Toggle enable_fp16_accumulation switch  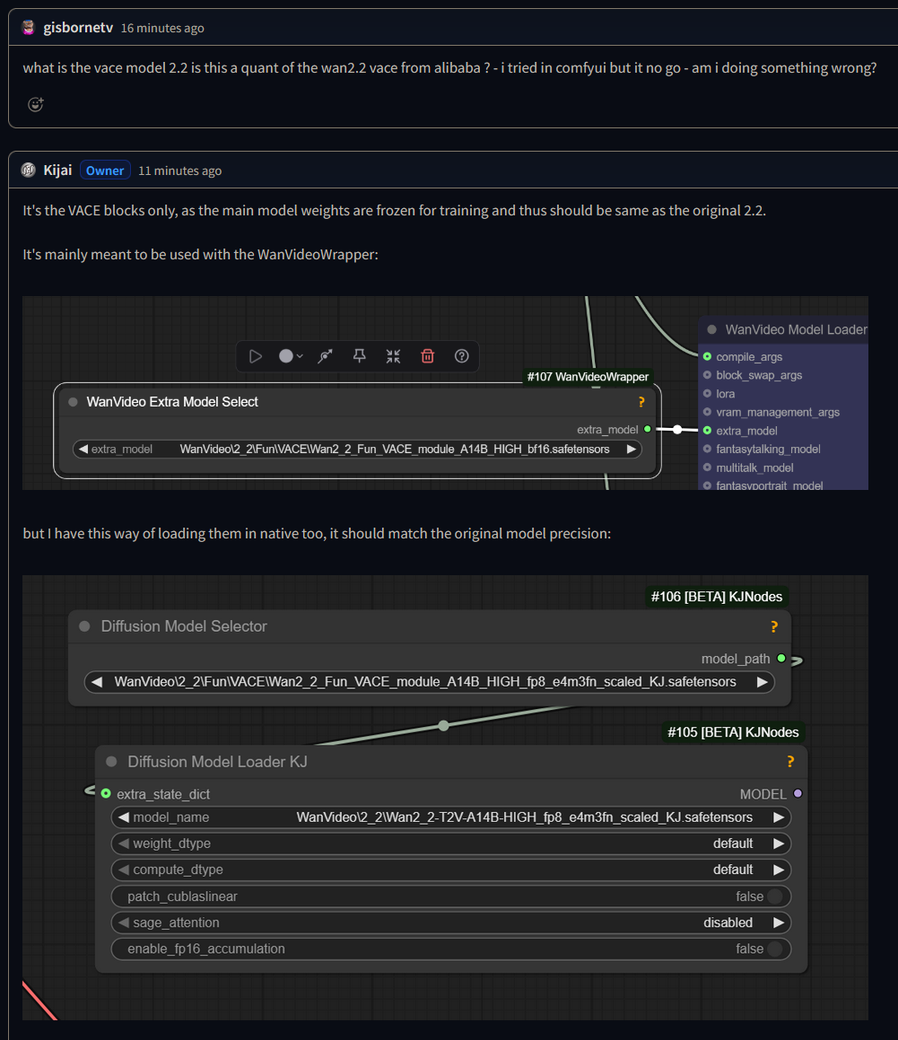tap(774, 949)
